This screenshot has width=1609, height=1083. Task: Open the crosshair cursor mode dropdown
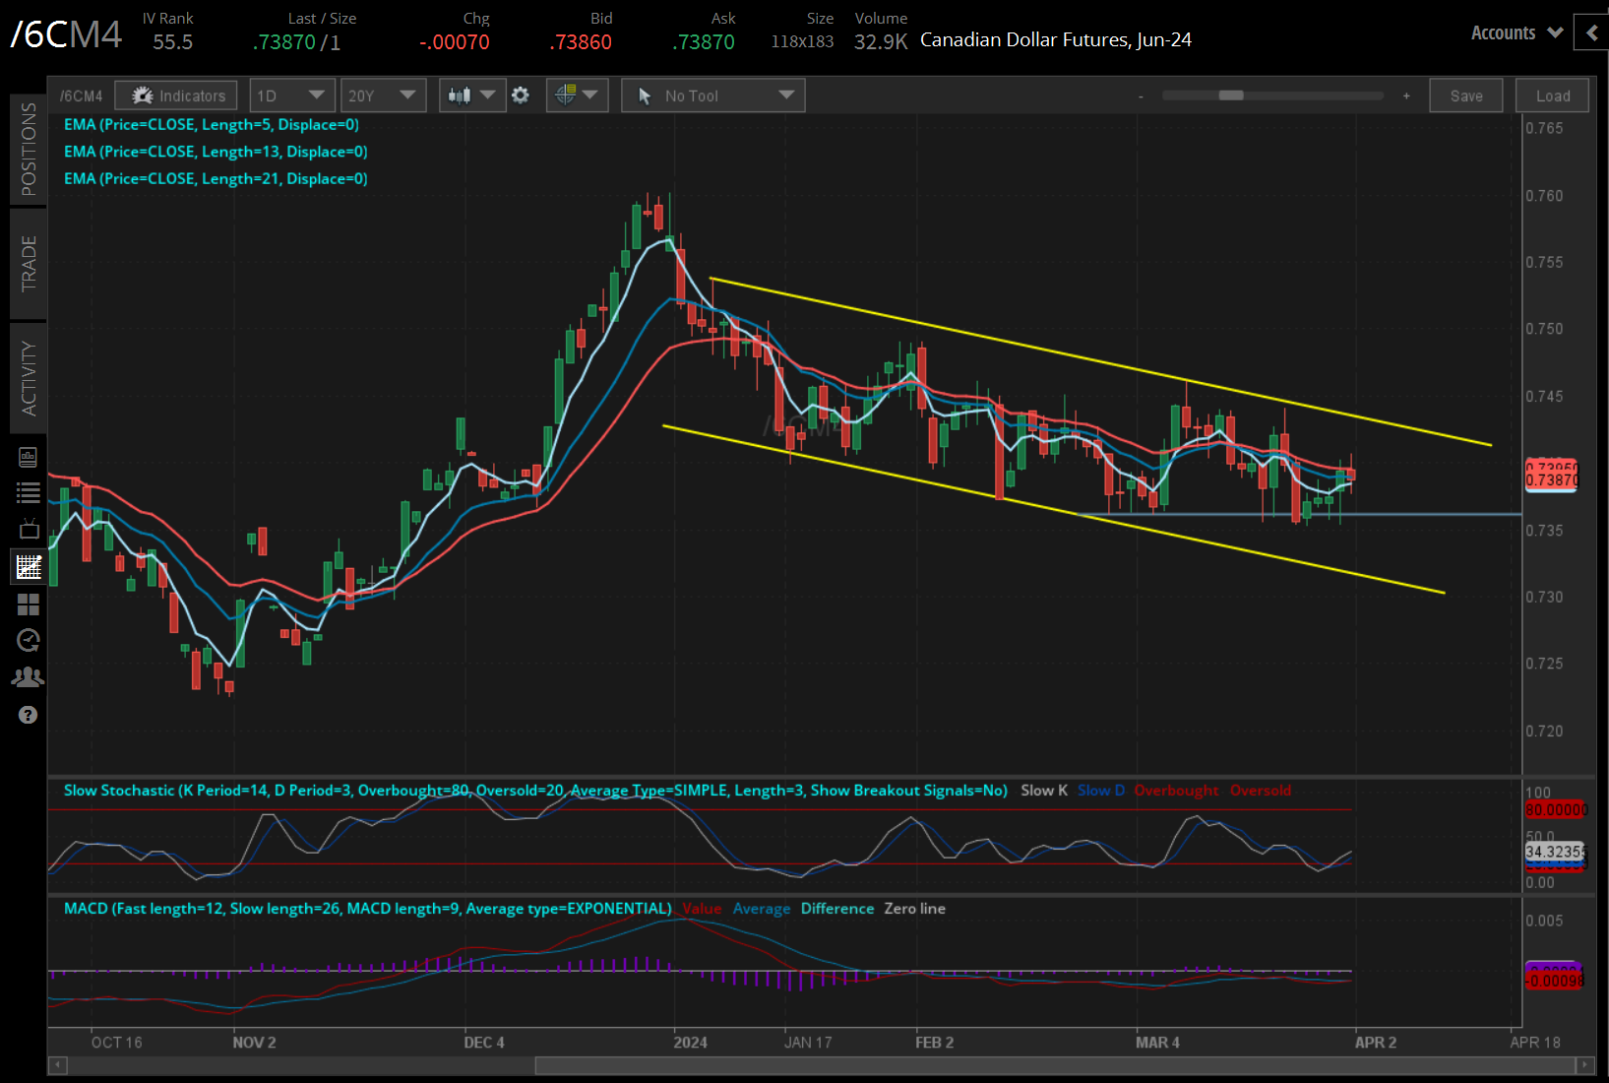pos(577,96)
